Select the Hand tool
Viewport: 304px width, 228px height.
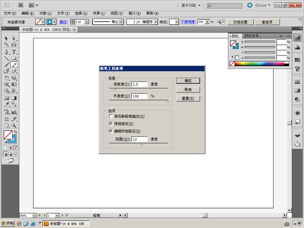6,125
